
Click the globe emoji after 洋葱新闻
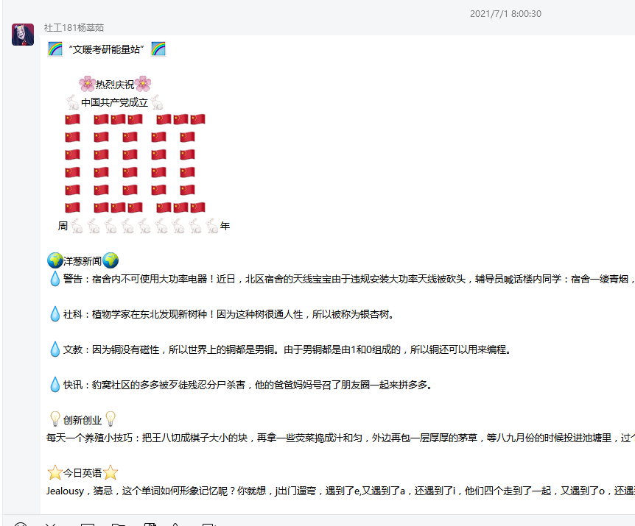pyautogui.click(x=110, y=260)
